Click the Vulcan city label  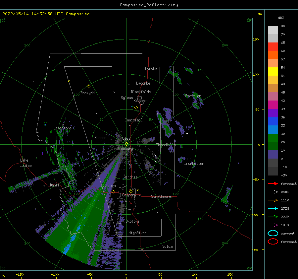click(168, 246)
